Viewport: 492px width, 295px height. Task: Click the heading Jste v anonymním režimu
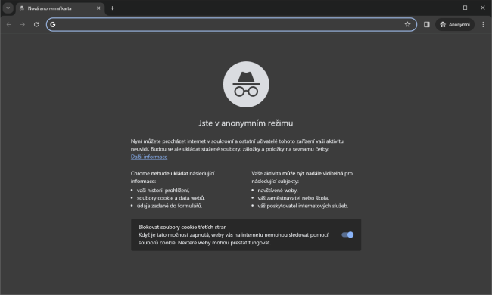coord(246,123)
